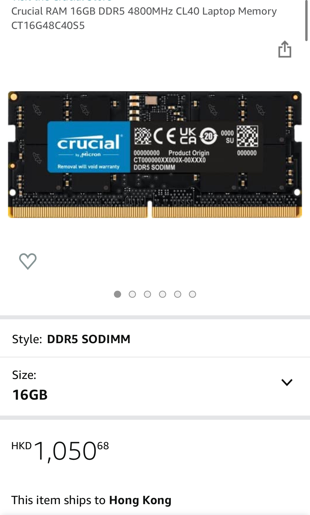Go to the second image dot
The image size is (310, 515).
132,294
